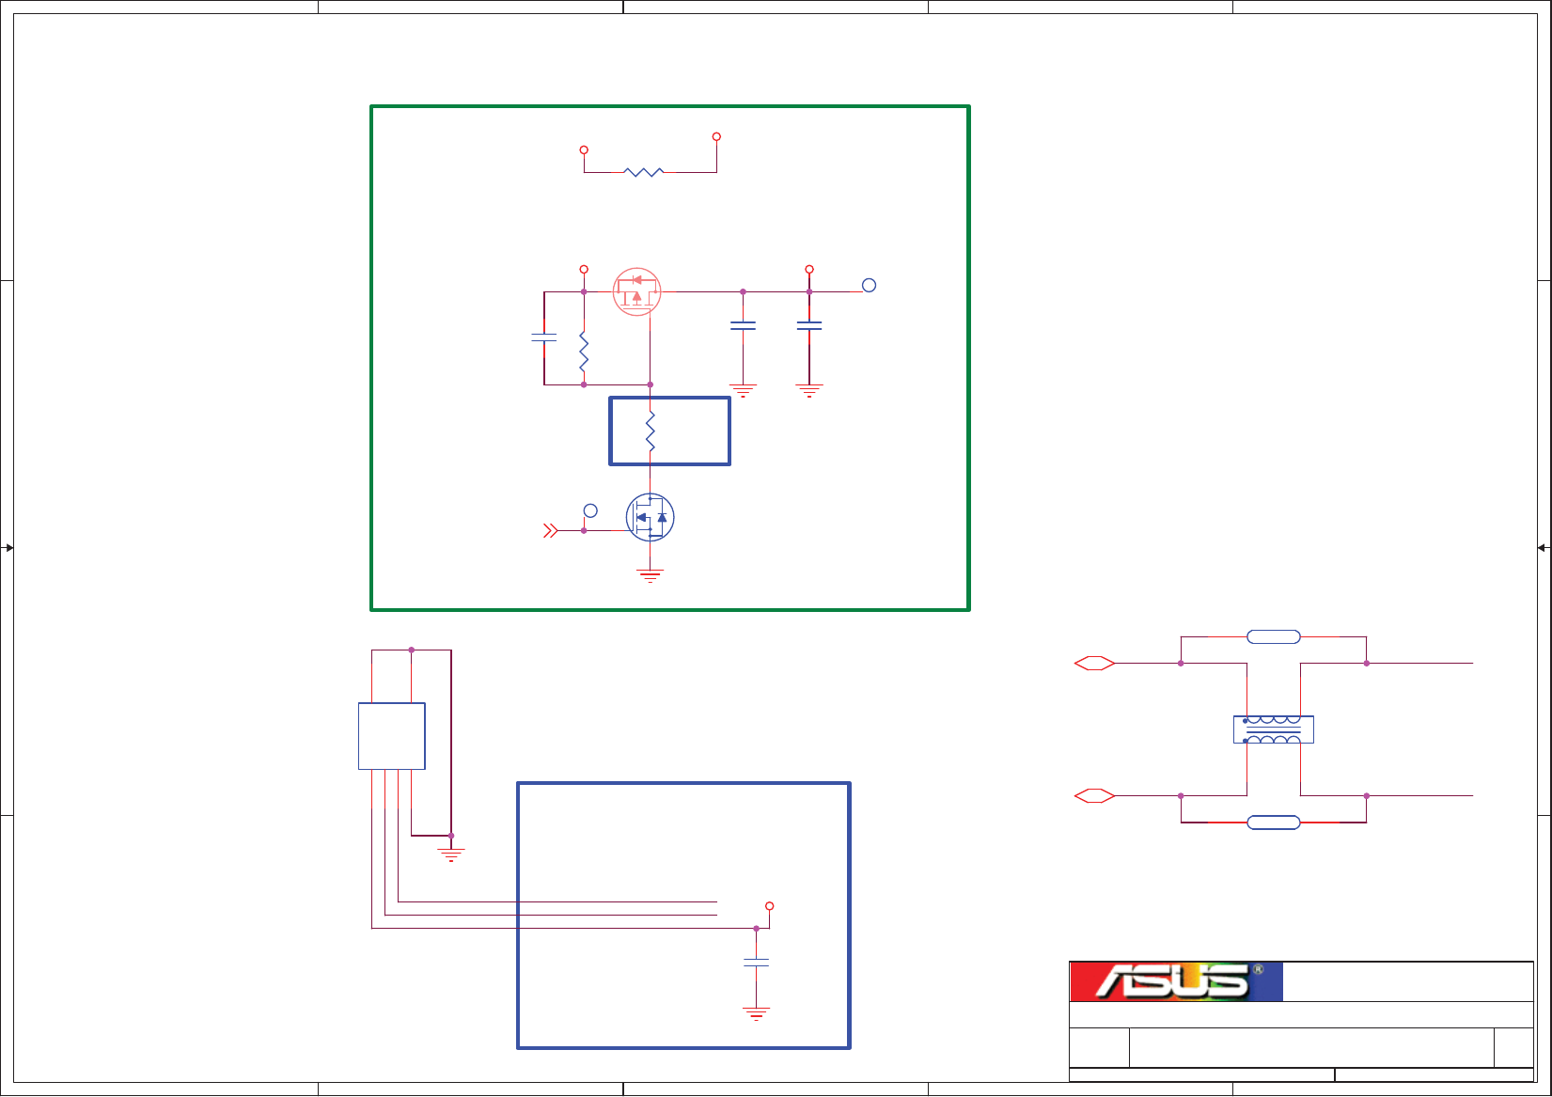Select the ground symbol inside the large blue box
1552x1097 pixels.
pos(756,1013)
